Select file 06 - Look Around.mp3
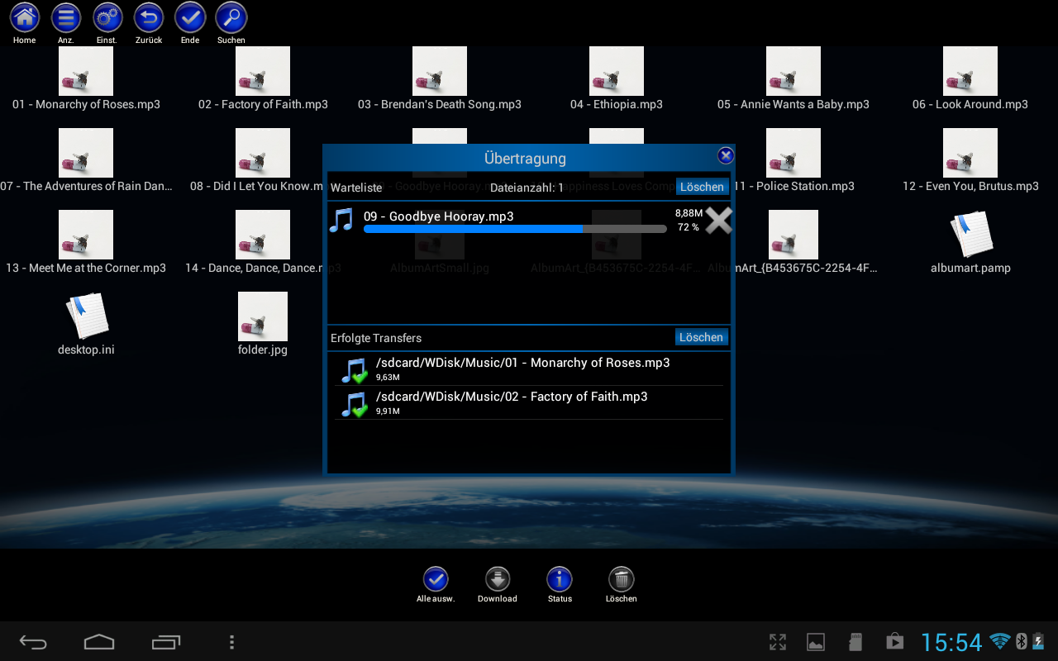The image size is (1058, 661). tap(970, 79)
